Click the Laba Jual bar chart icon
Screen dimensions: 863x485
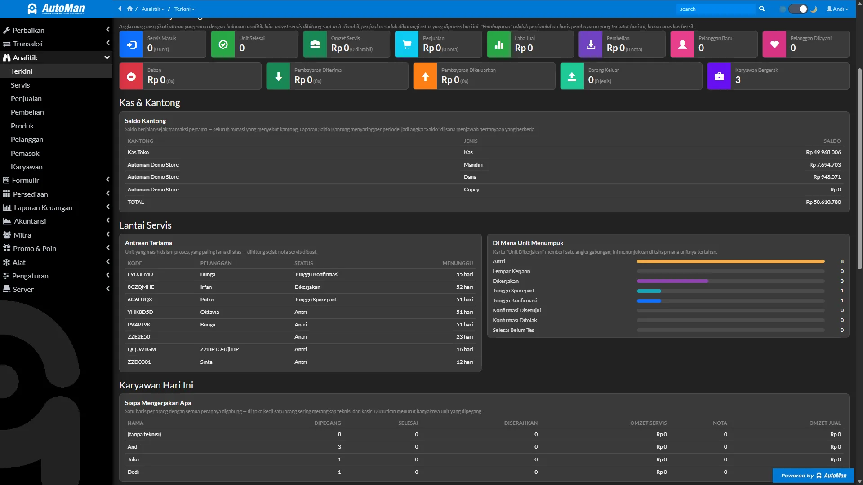tap(499, 44)
